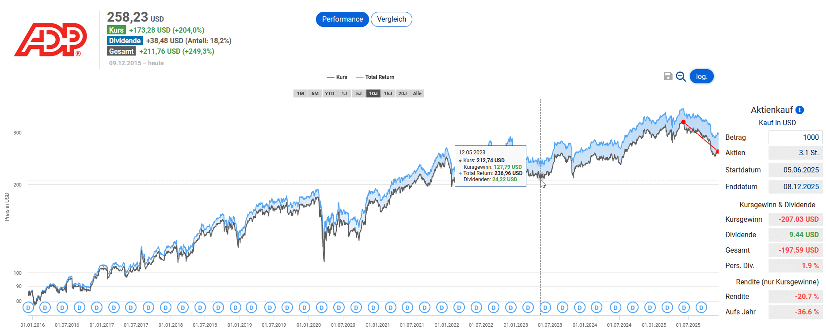Click the first dividend marker near 01.01.2016
Image resolution: width=826 pixels, height=332 pixels.
point(28,307)
